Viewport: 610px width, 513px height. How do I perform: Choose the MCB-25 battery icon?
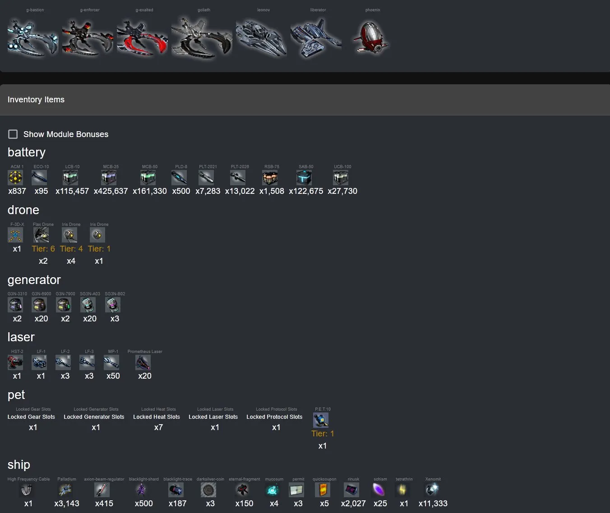[109, 178]
